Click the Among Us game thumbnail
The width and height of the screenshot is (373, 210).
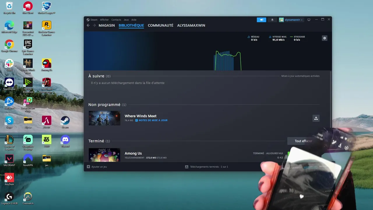pos(104,155)
